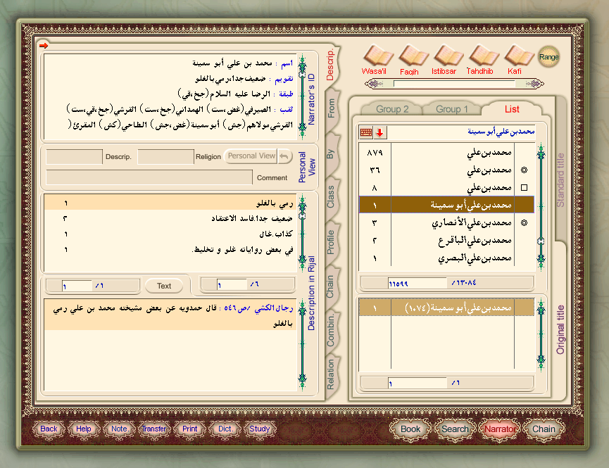Click the red arrow at top-left corner
609x468 pixels.
44,46
